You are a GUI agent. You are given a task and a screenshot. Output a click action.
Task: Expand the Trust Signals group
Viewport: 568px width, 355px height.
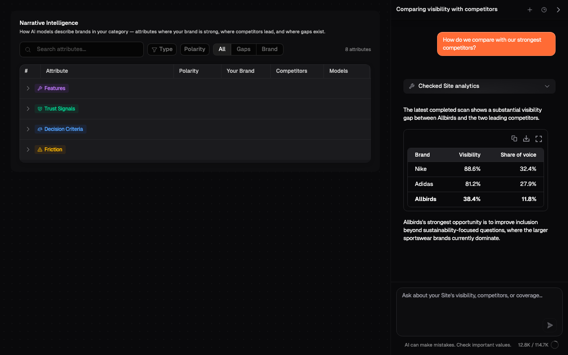point(28,109)
